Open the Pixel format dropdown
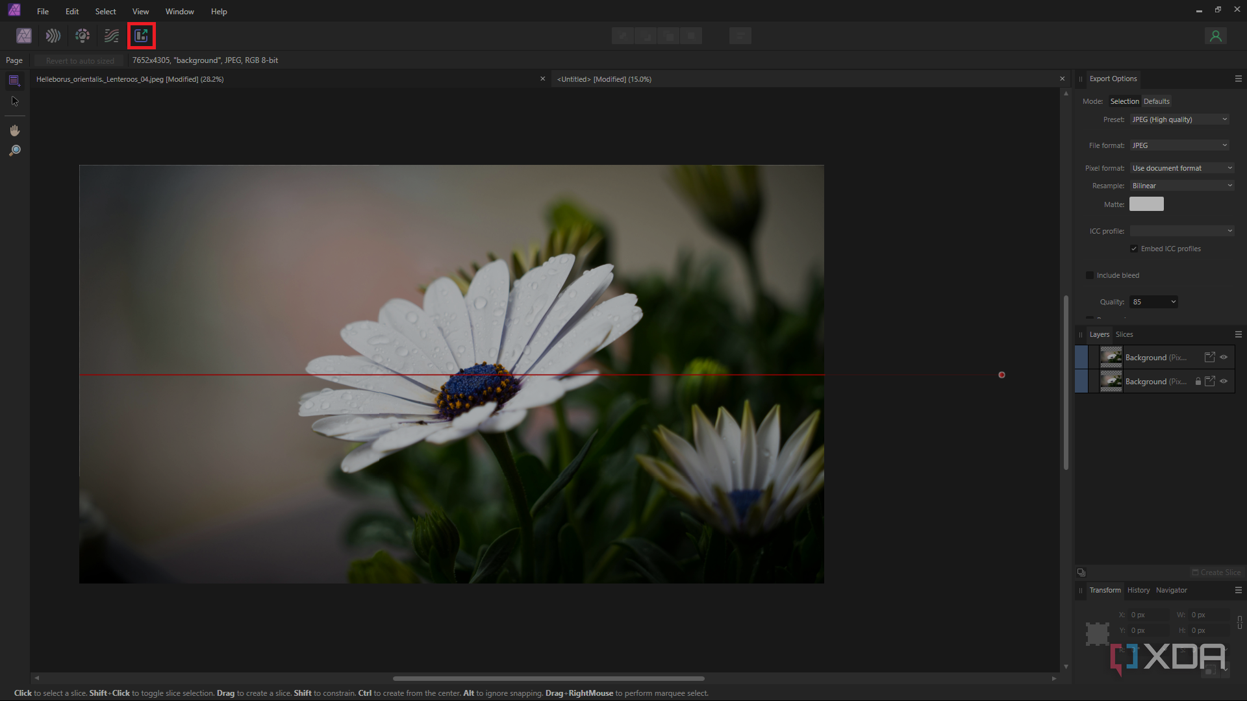Viewport: 1247px width, 701px height. click(x=1182, y=168)
